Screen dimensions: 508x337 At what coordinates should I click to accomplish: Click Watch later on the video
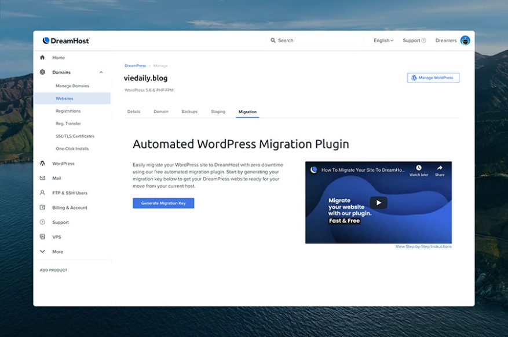[x=419, y=168]
